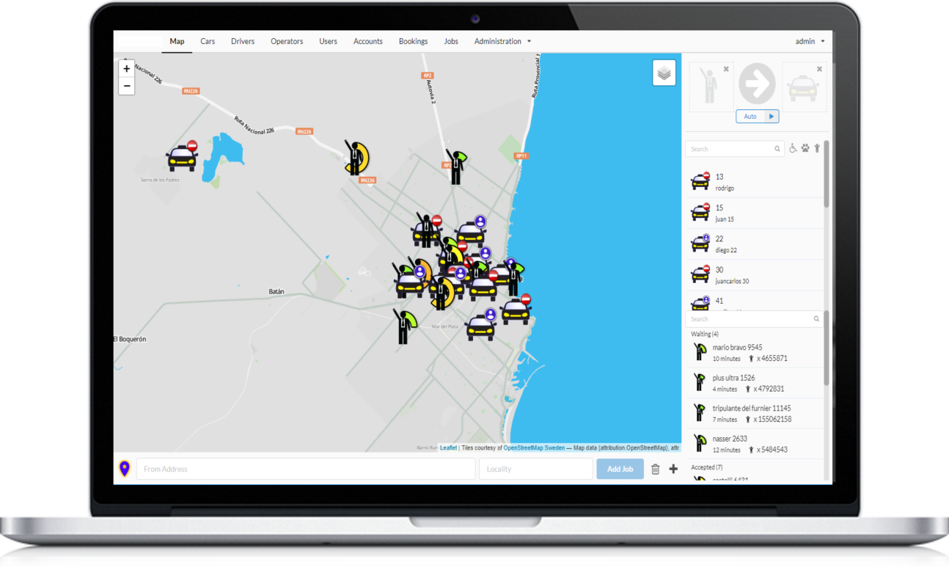Open the map layers control
Screen dimensions: 949x567
point(664,73)
